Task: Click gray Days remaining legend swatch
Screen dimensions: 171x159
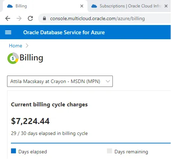Action: click(x=109, y=151)
